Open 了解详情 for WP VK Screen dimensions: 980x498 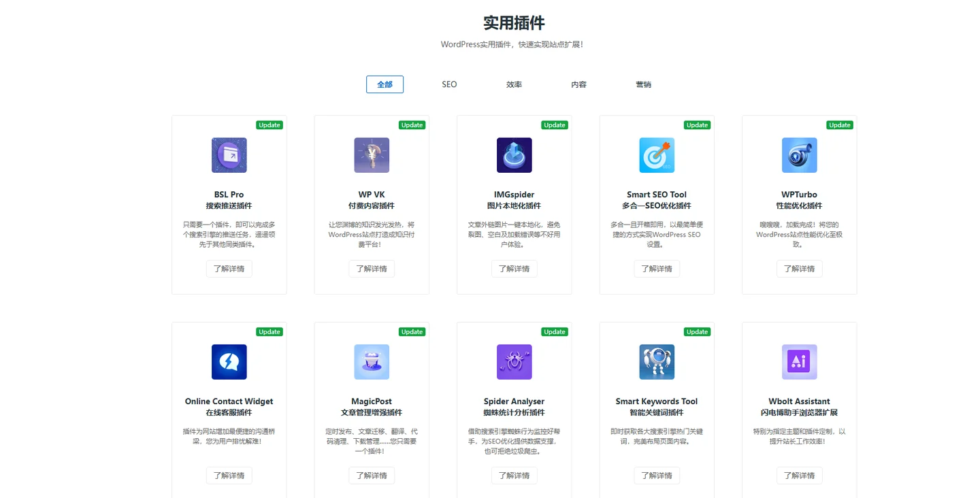[372, 269]
